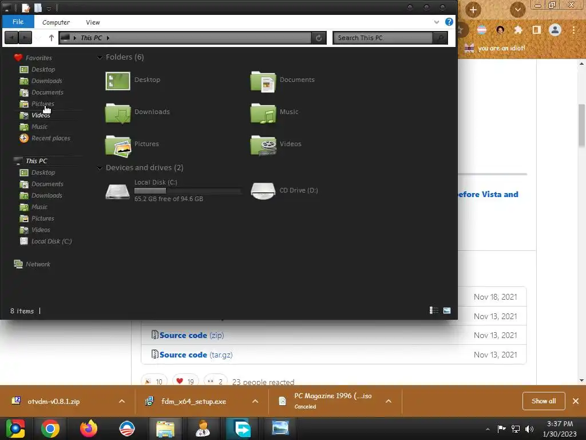
Task: Open the File menu tab
Action: pyautogui.click(x=18, y=22)
